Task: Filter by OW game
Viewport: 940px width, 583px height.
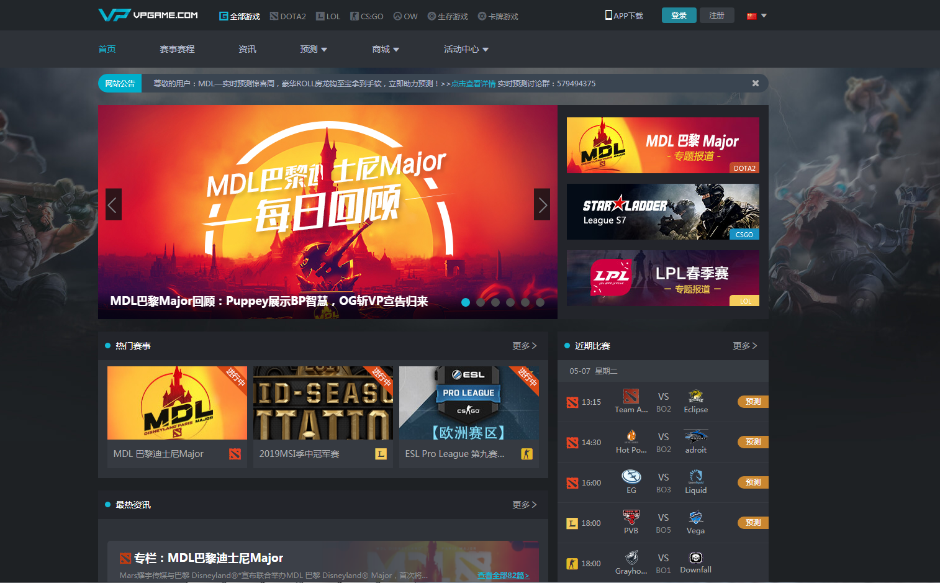Action: pos(405,16)
